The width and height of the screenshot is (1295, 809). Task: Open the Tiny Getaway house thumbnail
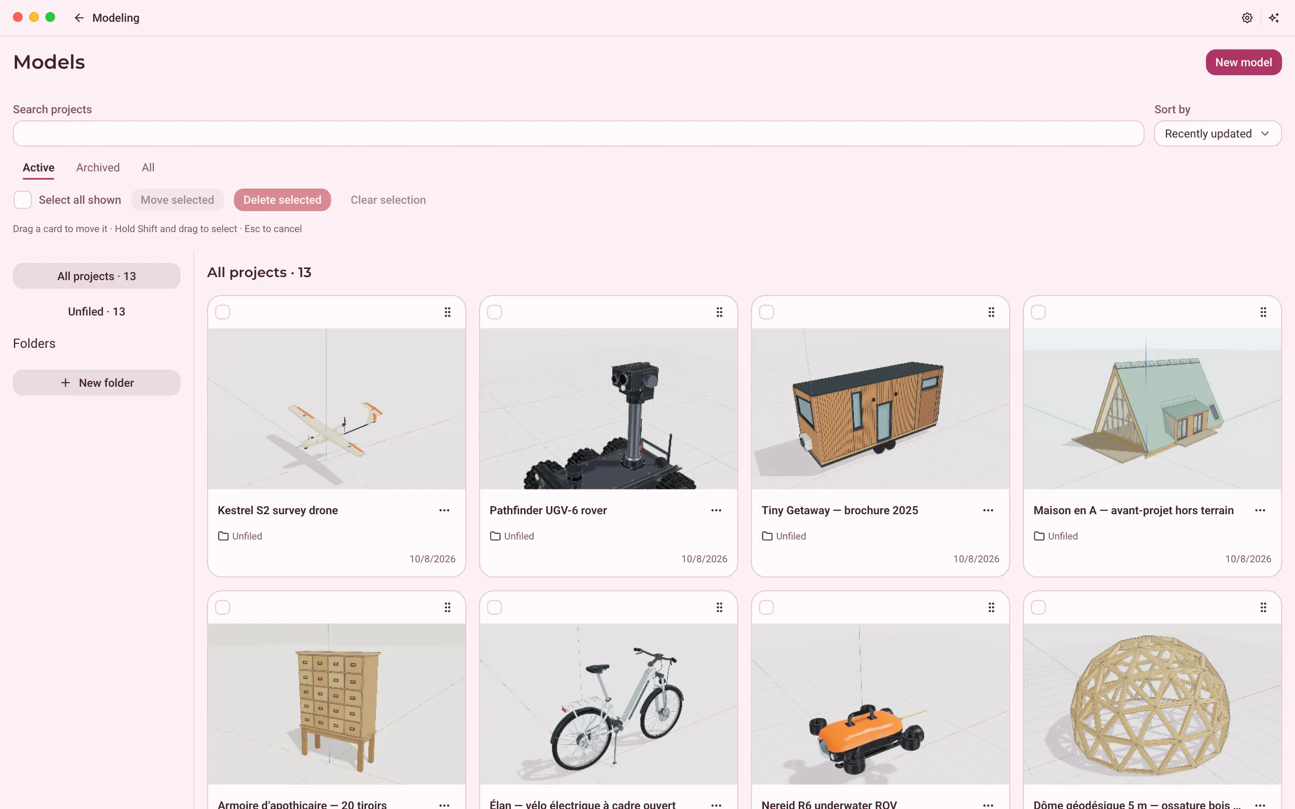coord(880,408)
